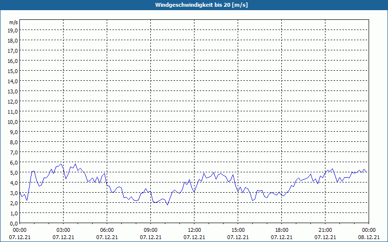Select the '06:00' time label

pyautogui.click(x=107, y=230)
